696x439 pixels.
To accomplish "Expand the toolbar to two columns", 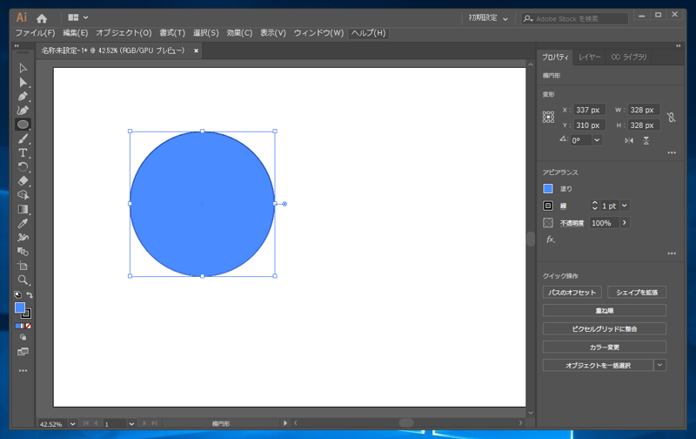I will point(17,46).
